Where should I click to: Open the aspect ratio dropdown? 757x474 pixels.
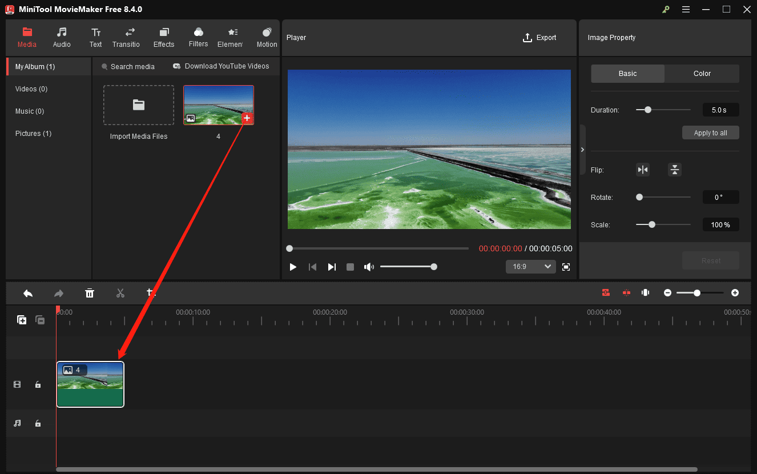coord(530,266)
